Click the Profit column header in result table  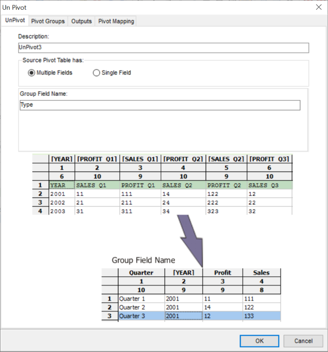(x=222, y=272)
